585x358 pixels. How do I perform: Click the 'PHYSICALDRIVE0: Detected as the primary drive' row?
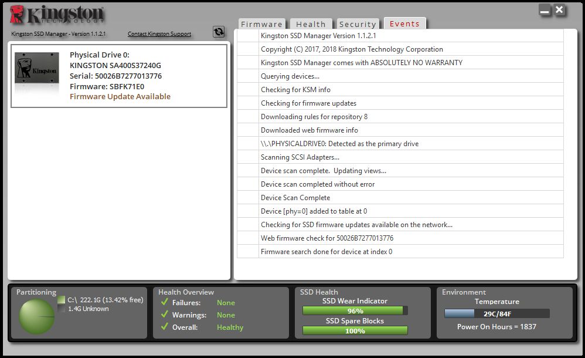pyautogui.click(x=400, y=144)
